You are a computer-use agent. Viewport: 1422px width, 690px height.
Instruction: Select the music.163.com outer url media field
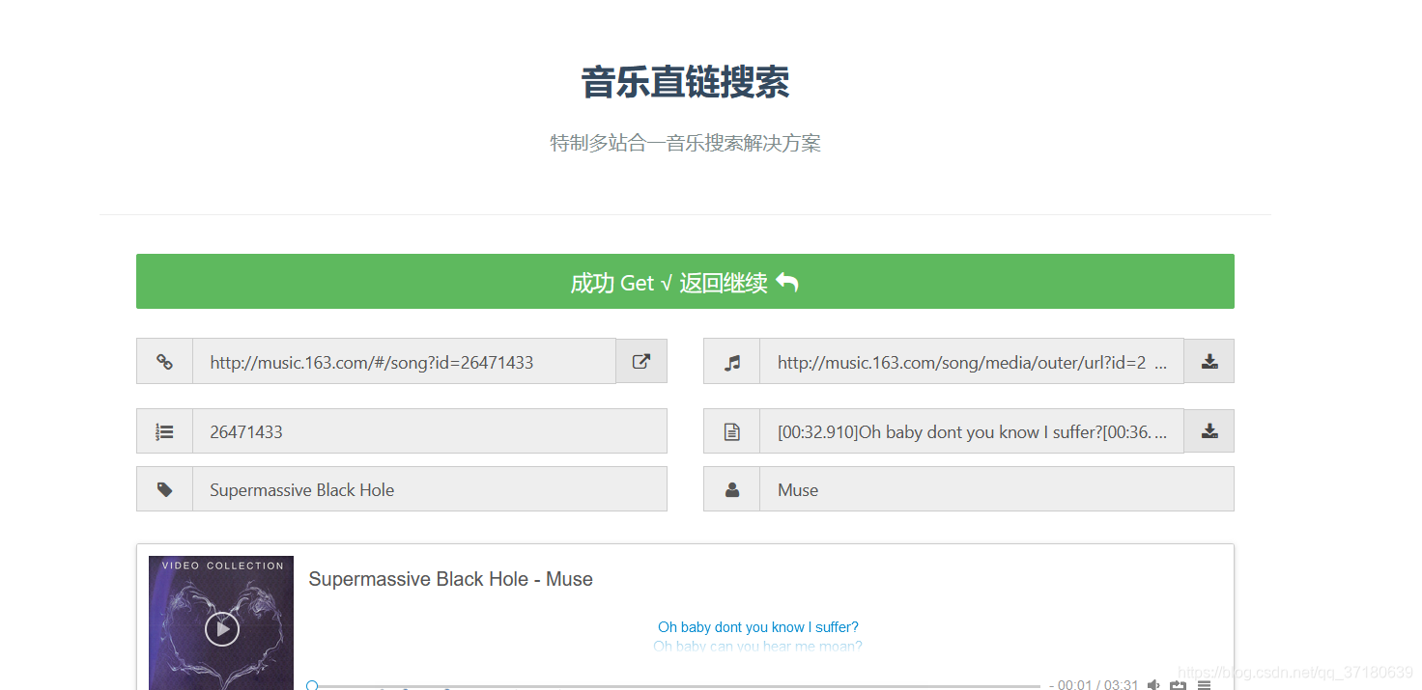[x=972, y=362]
